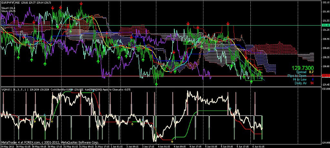Screen dimensions: 330x148
Task: Click the red 129.75 price tag
Action: pyautogui.click(x=326, y=76)
